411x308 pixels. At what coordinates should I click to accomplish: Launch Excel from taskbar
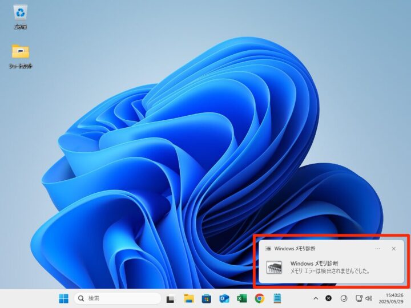[242, 298]
